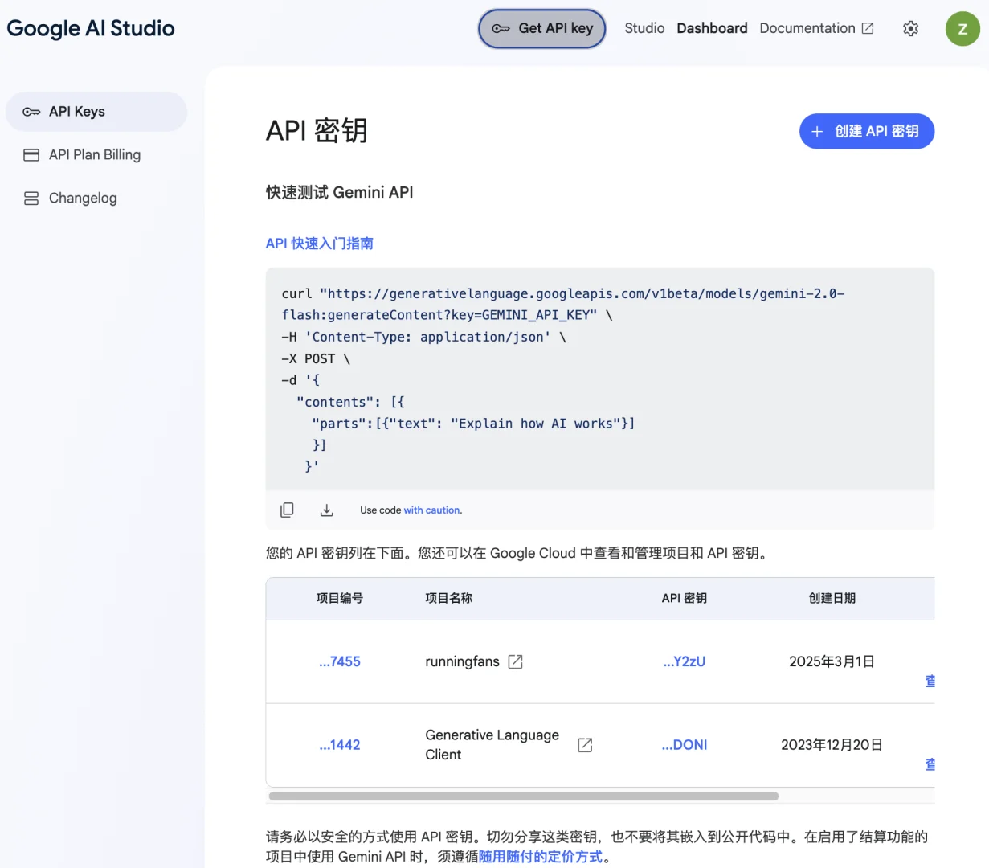The width and height of the screenshot is (989, 868).
Task: Click the credit card icon beside Billing
Action: coord(31,155)
